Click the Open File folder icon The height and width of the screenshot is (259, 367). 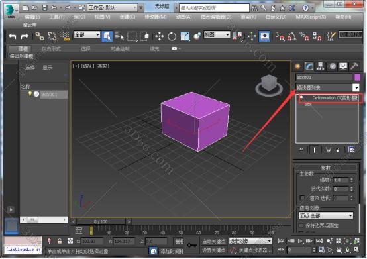[35, 8]
